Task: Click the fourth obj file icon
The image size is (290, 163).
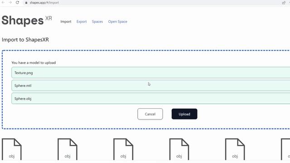Action: point(179,149)
